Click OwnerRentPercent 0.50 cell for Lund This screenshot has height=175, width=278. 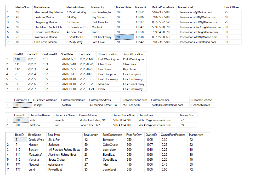tap(174, 170)
